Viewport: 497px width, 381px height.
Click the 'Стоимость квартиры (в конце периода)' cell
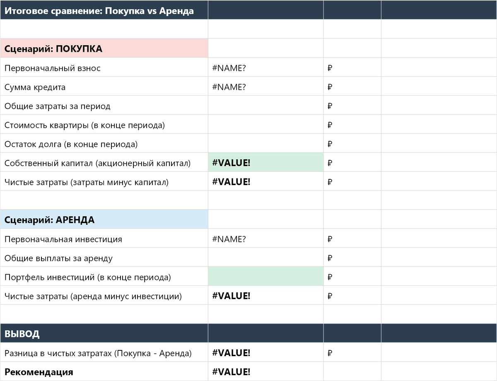tap(104, 124)
